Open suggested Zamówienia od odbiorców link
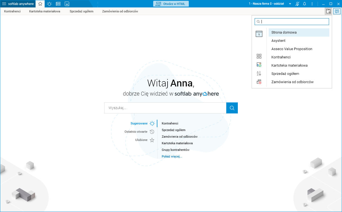Viewport: 342px width, 212px height. coord(180,137)
